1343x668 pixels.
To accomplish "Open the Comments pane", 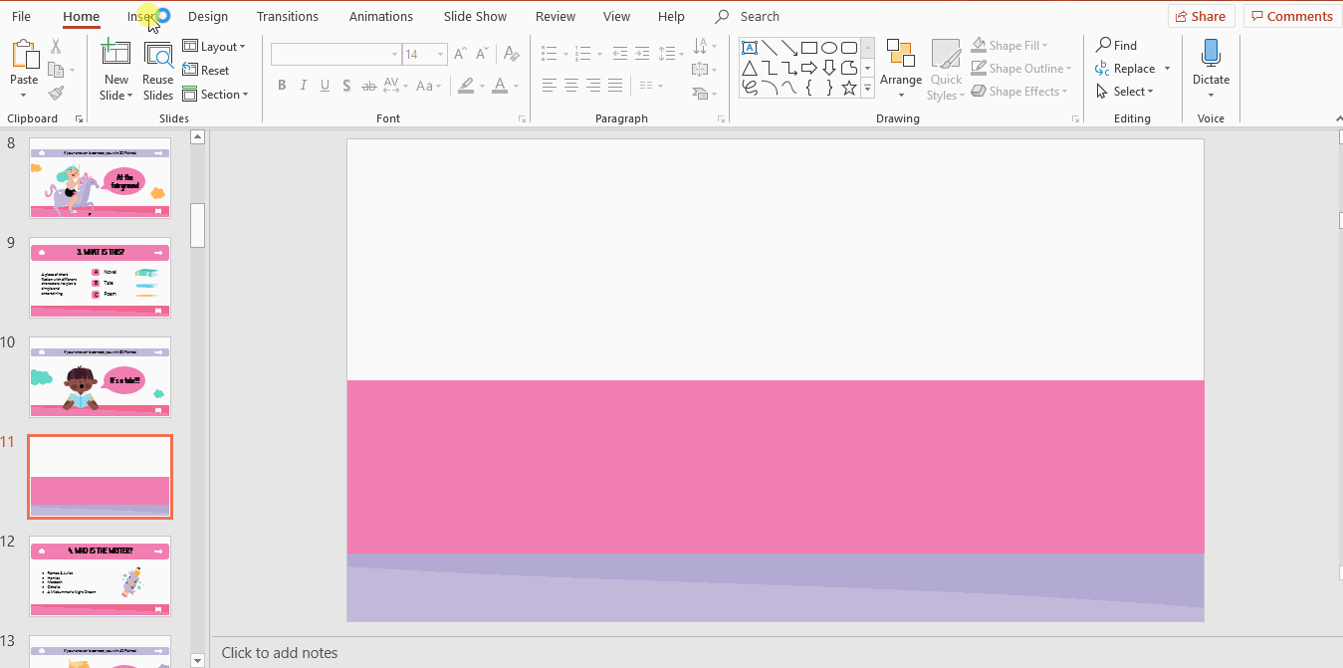I will click(x=1291, y=16).
